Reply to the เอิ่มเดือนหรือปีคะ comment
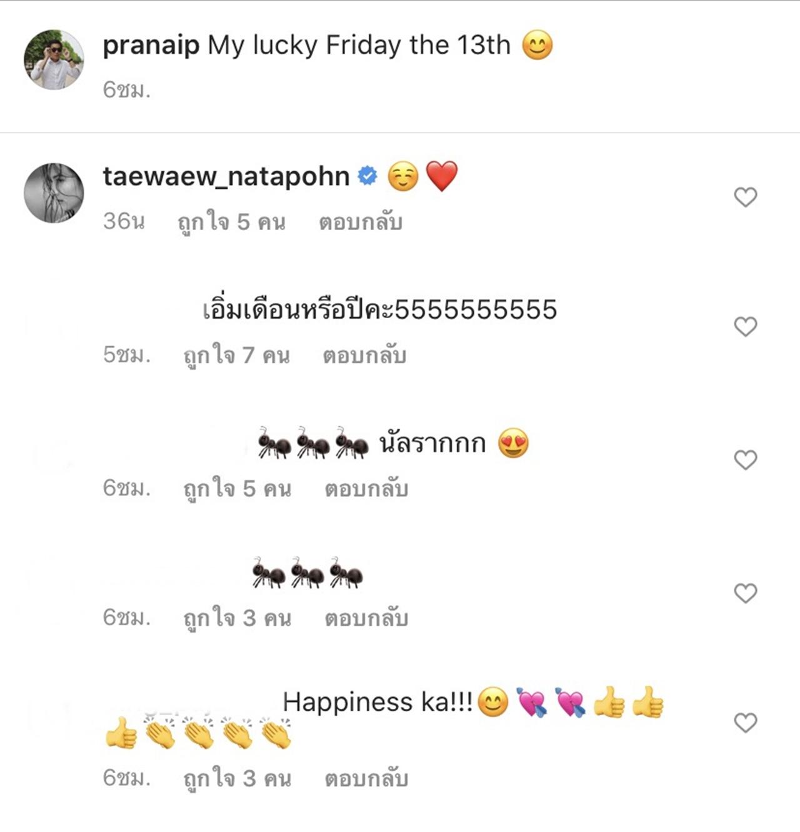This screenshot has width=800, height=832. (364, 355)
